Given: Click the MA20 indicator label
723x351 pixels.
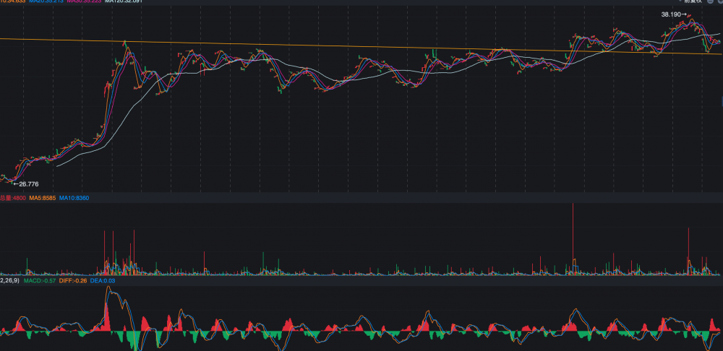Looking at the screenshot, I should tap(46, 1).
